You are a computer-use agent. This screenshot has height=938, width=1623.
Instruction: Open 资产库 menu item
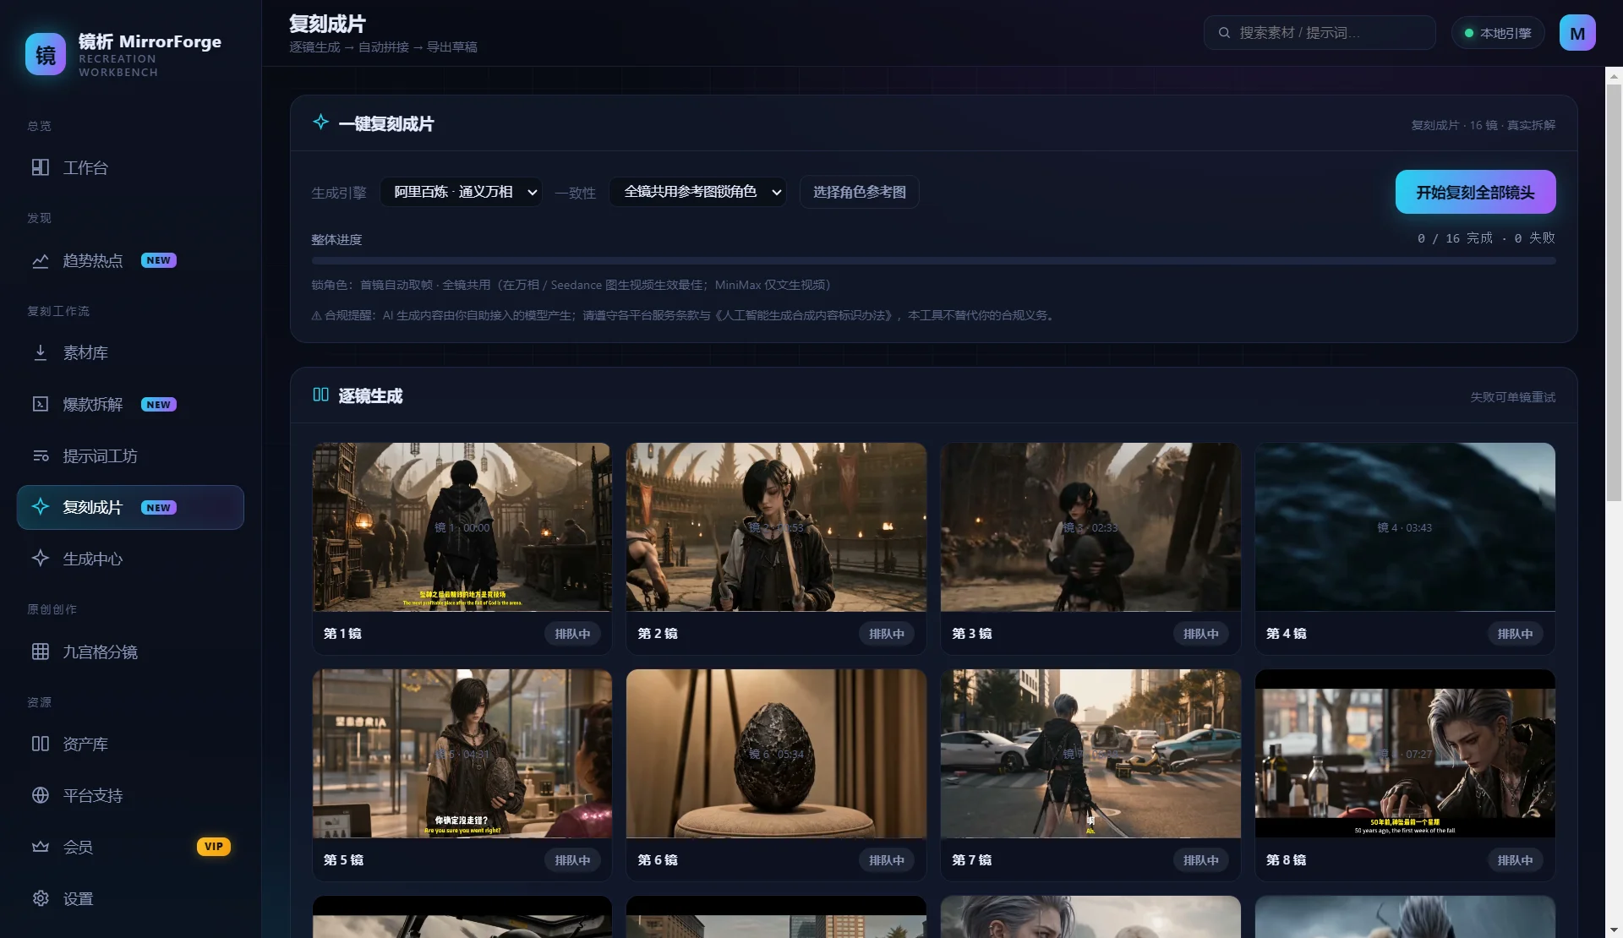click(130, 744)
